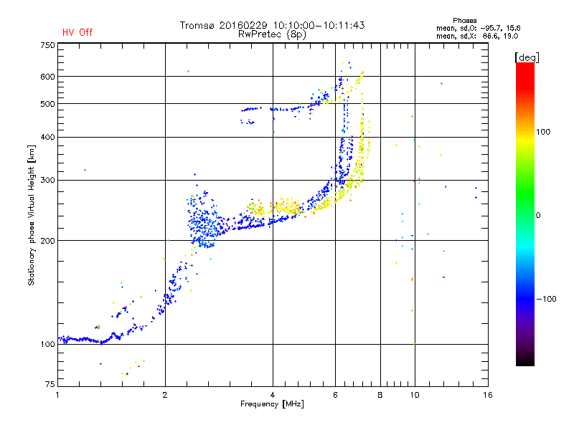Click the blue E-layer trace near 100 km
Image resolution: width=574 pixels, height=430 pixels.
tap(88, 339)
